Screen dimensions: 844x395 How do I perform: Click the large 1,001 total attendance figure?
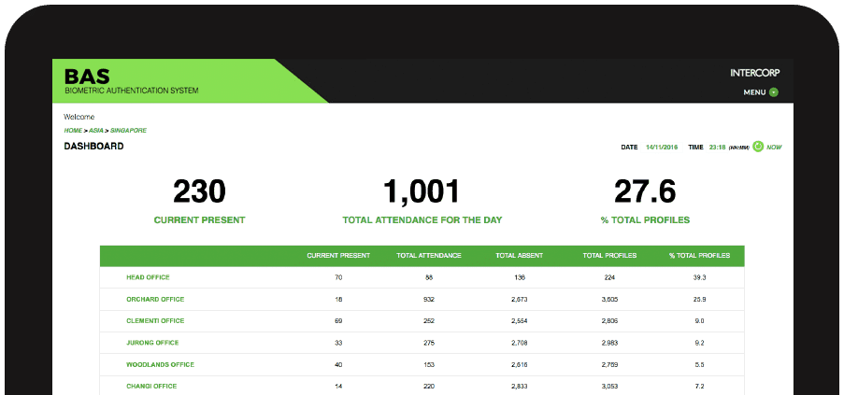tap(422, 191)
